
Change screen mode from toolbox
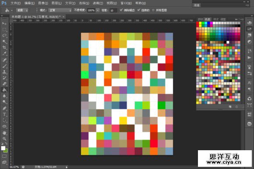pyautogui.click(x=4, y=162)
